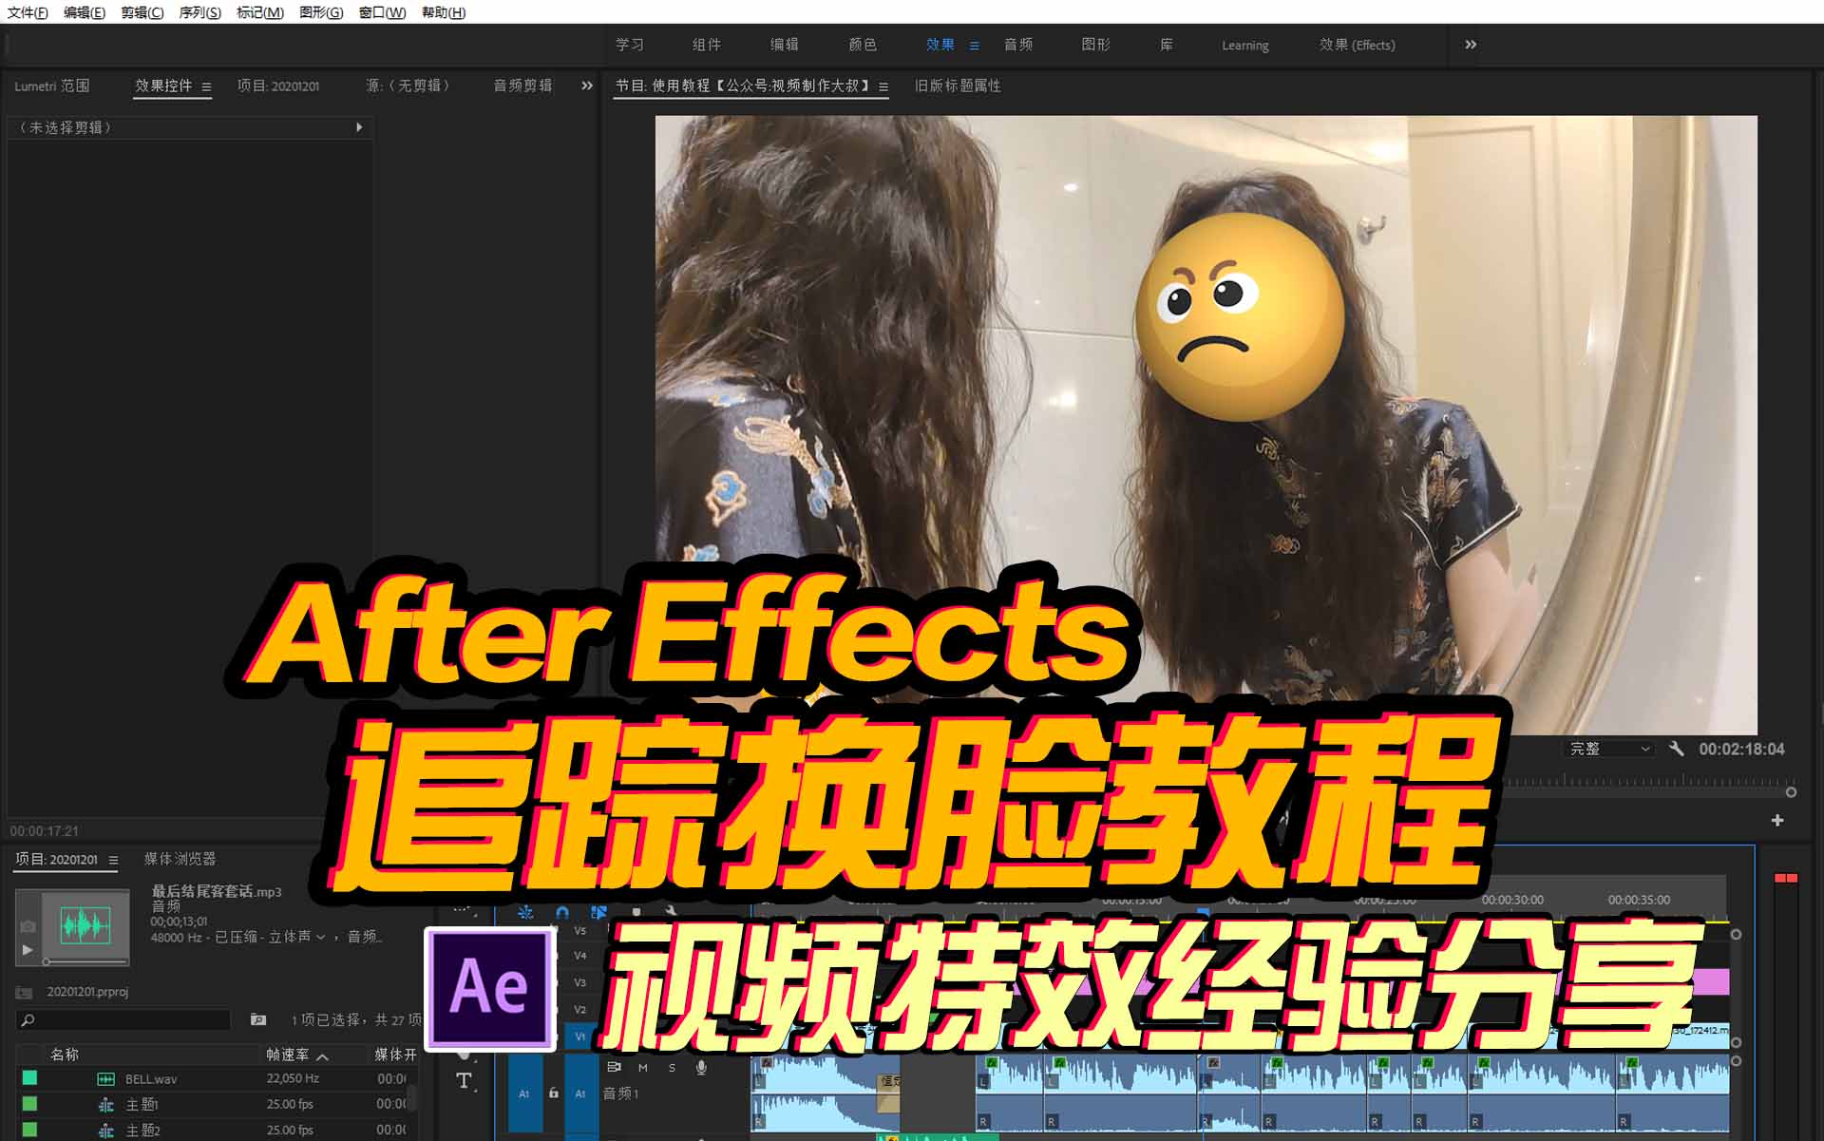Open the 项目: 20201201 panel menu at the bottom

tap(113, 860)
